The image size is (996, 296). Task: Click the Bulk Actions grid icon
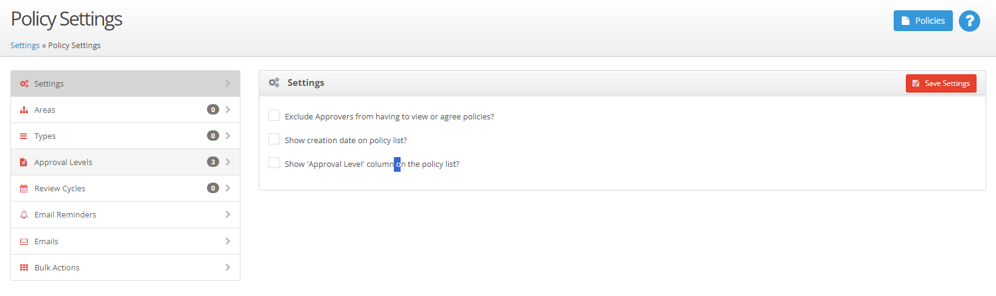24,267
